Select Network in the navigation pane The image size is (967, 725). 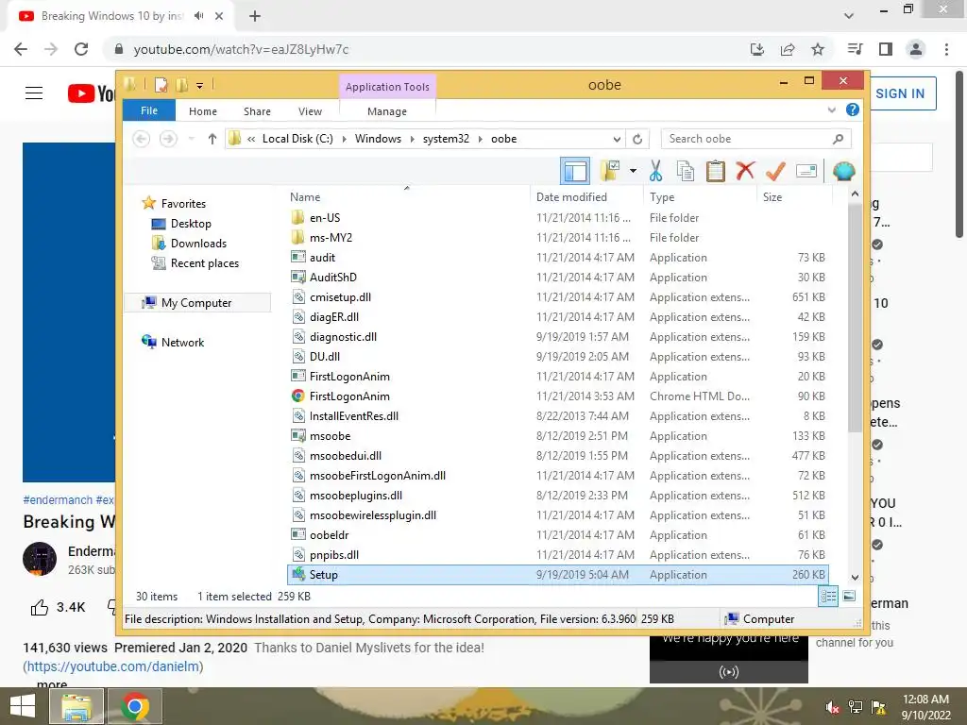pos(182,342)
